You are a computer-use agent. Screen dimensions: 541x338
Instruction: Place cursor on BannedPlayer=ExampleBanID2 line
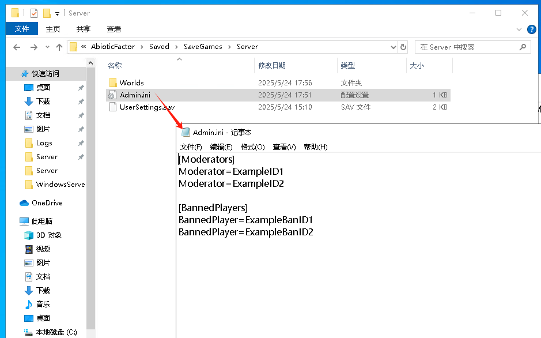coord(245,232)
